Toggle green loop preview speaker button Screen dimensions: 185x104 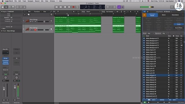tap(145, 102)
